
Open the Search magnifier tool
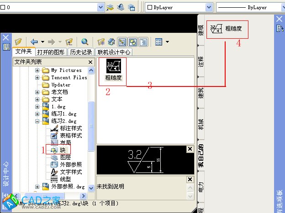[84, 42]
